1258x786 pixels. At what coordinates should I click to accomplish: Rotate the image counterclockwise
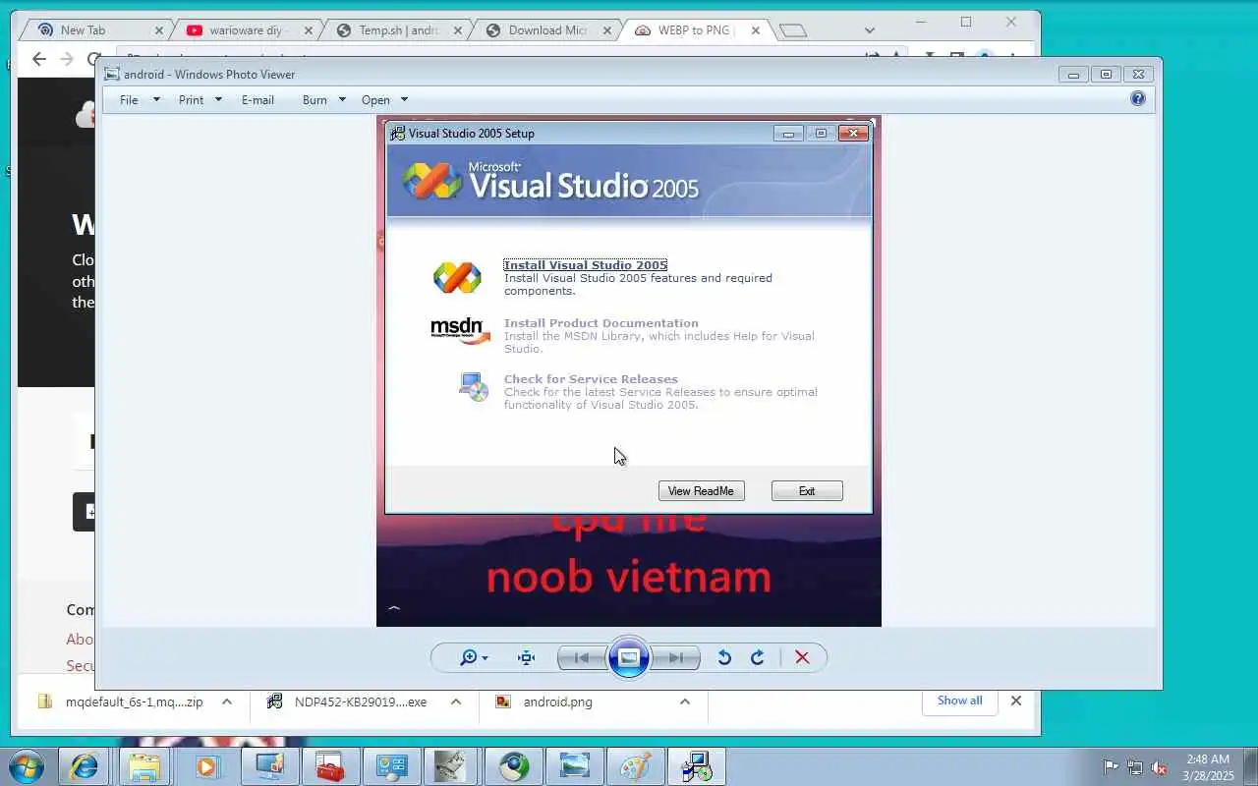point(724,657)
